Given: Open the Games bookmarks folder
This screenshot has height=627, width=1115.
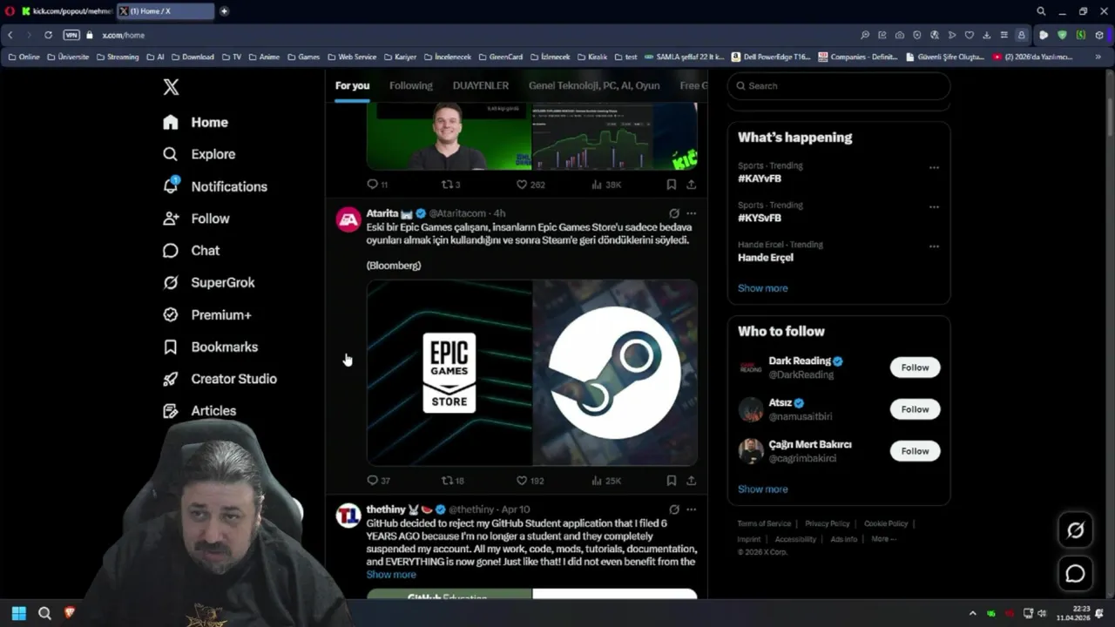Looking at the screenshot, I should (x=303, y=57).
